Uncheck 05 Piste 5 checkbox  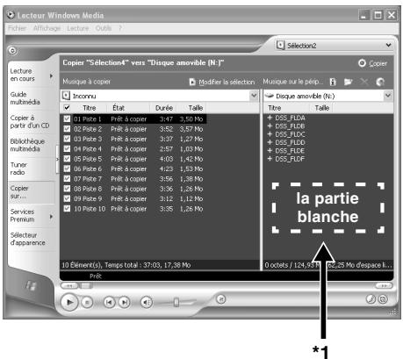[67, 159]
